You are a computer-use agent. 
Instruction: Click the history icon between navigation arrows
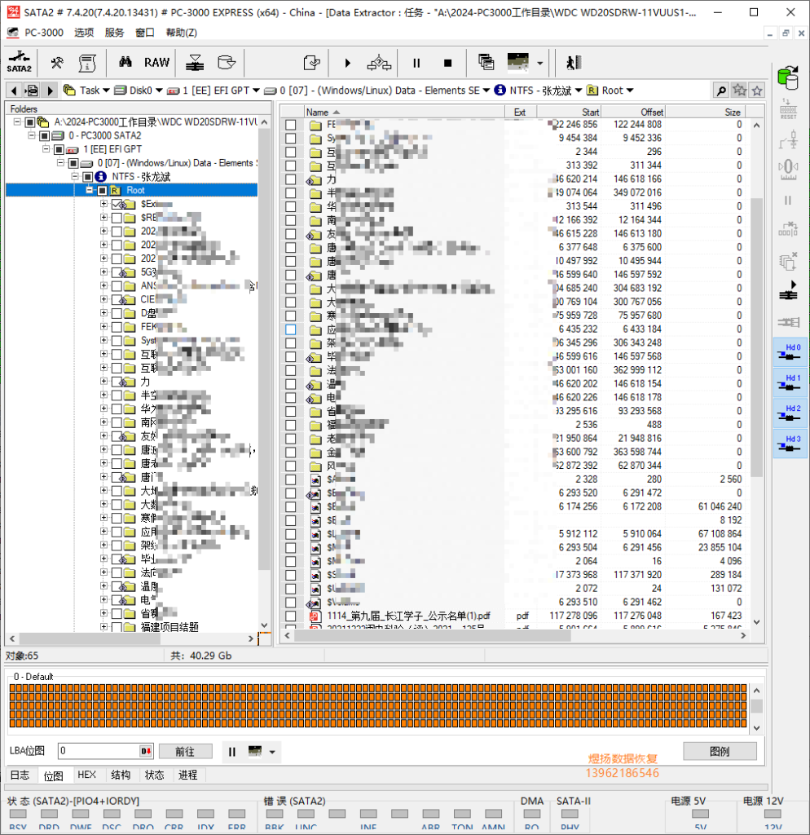coord(32,91)
